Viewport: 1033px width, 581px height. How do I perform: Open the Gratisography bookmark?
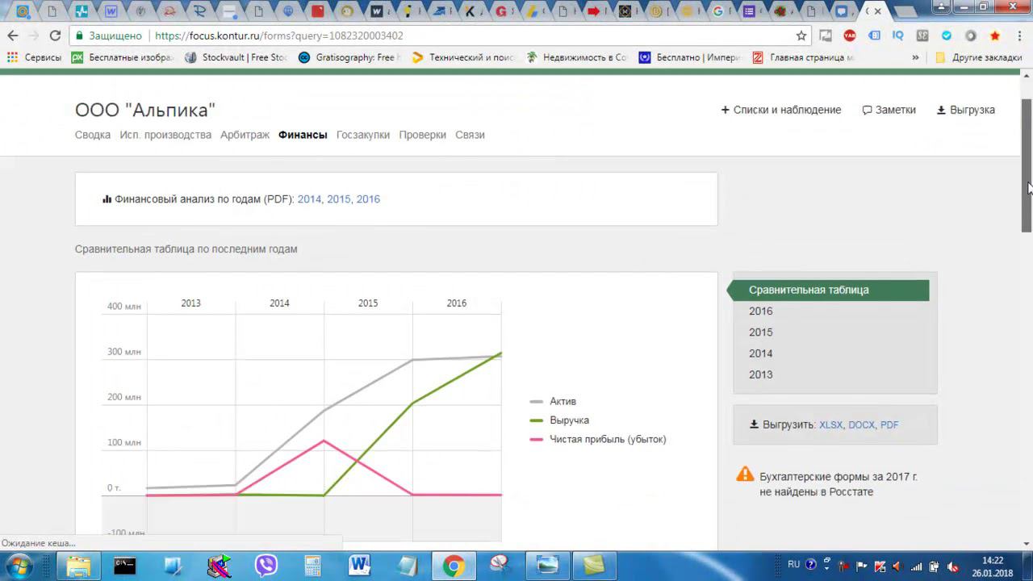click(349, 57)
